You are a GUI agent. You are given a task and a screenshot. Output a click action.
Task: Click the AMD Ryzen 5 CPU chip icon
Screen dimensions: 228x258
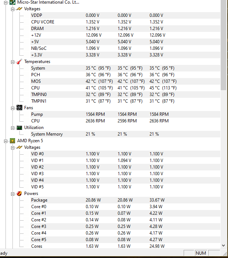pyautogui.click(x=12, y=141)
